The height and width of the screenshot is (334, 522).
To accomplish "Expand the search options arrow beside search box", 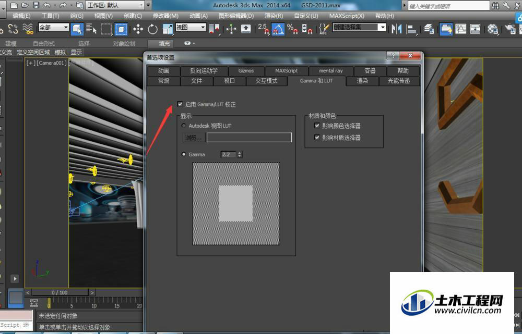I will tap(405, 6).
